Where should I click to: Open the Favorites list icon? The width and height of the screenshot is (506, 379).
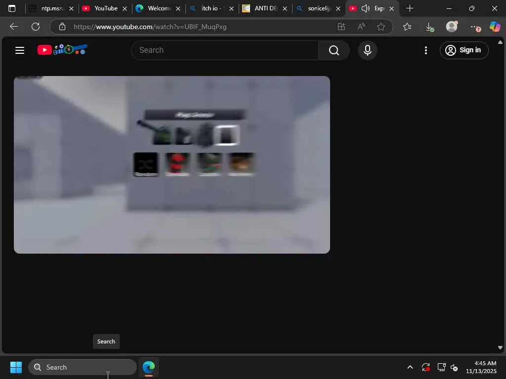407,27
